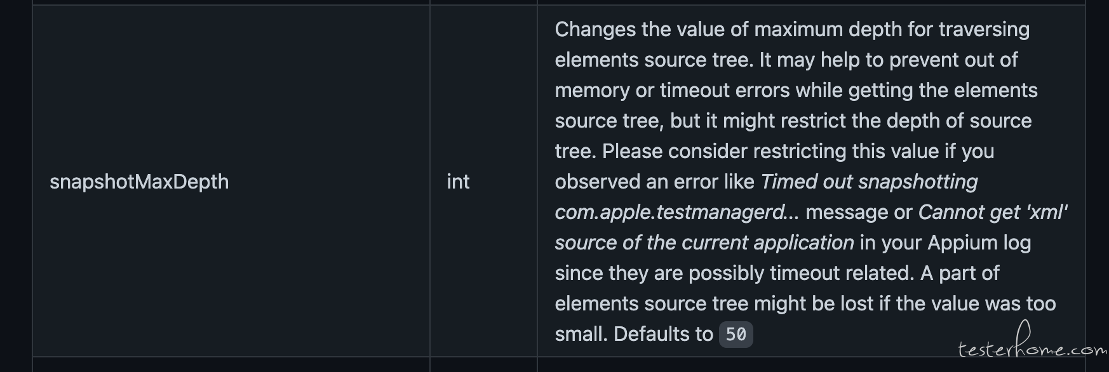Click the phrase message or

pyautogui.click(x=859, y=212)
